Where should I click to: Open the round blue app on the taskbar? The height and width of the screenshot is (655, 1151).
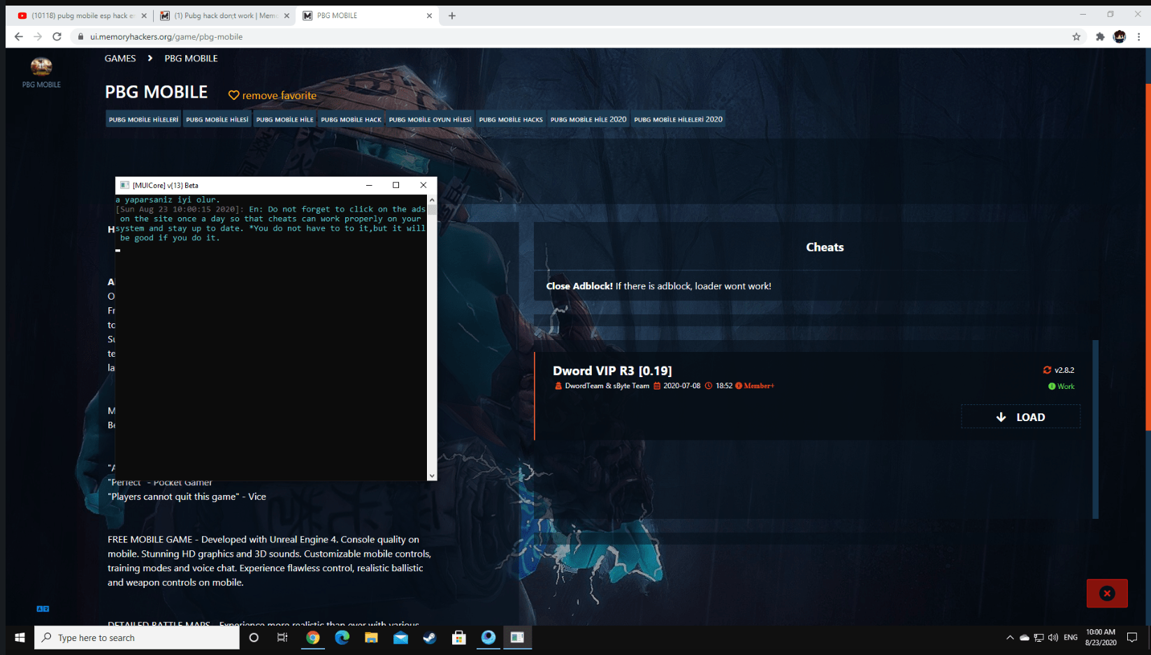coord(488,638)
